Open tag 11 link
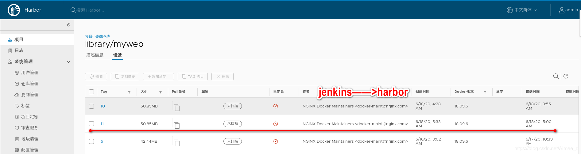581x154 pixels. (102, 124)
